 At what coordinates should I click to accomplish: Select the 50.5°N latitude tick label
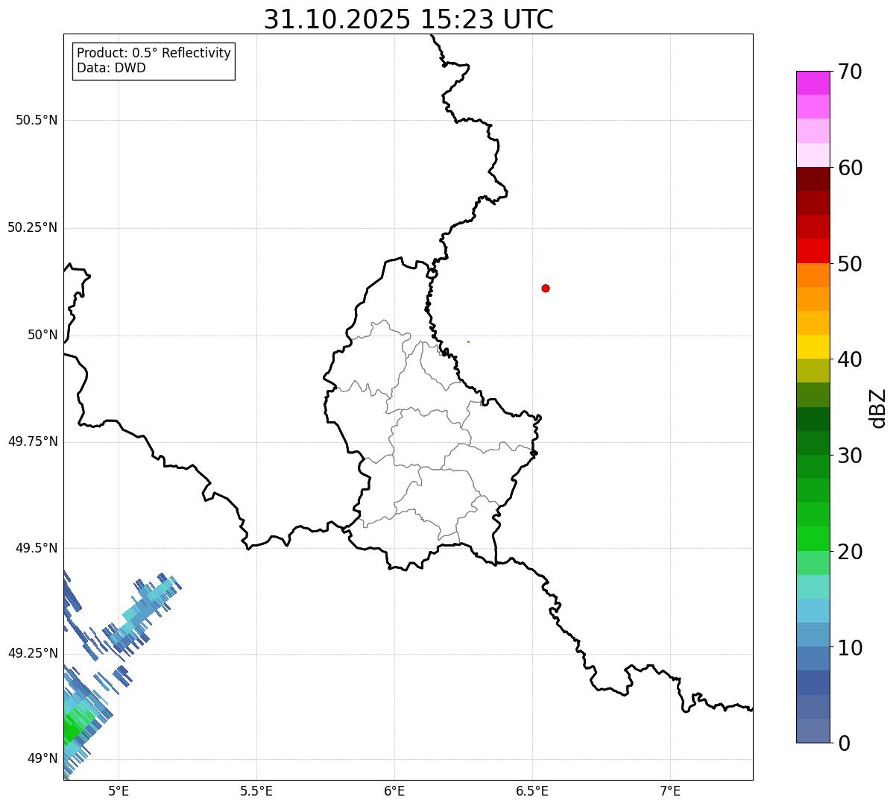click(37, 120)
